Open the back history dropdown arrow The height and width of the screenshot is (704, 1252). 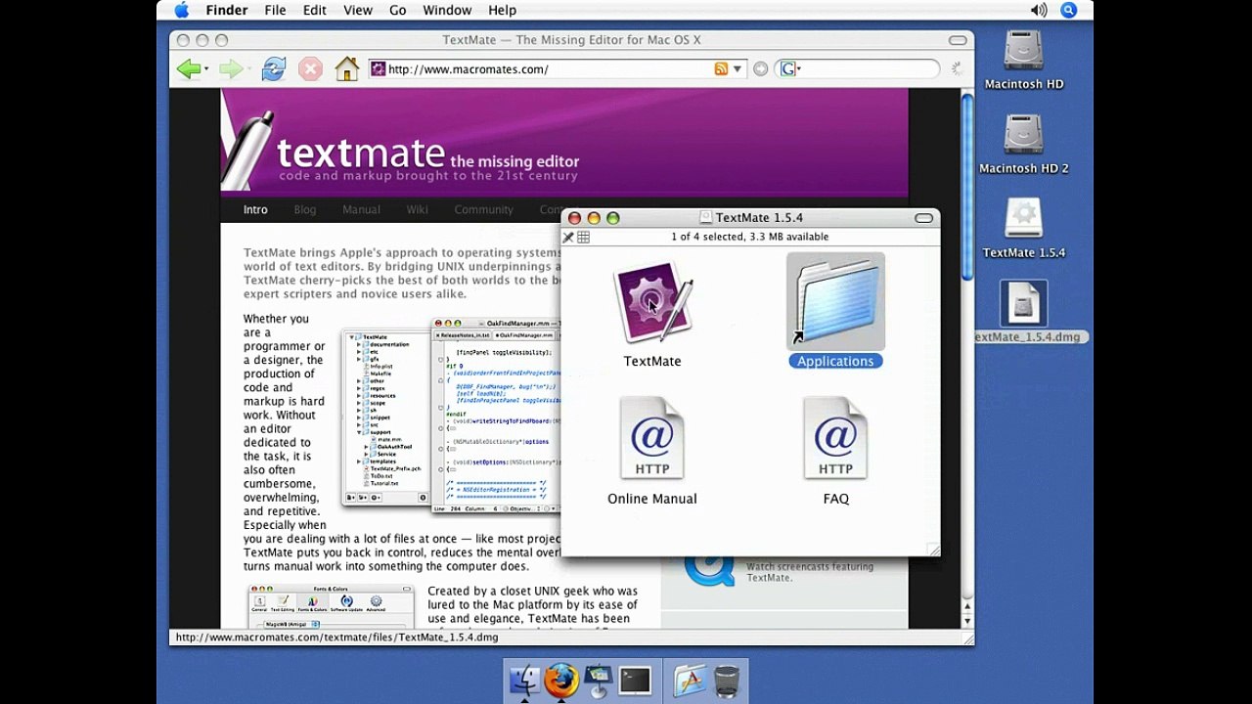tap(205, 69)
